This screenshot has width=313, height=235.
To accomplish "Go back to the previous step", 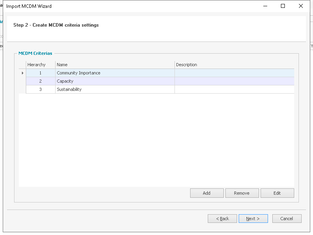I will pyautogui.click(x=222, y=219).
